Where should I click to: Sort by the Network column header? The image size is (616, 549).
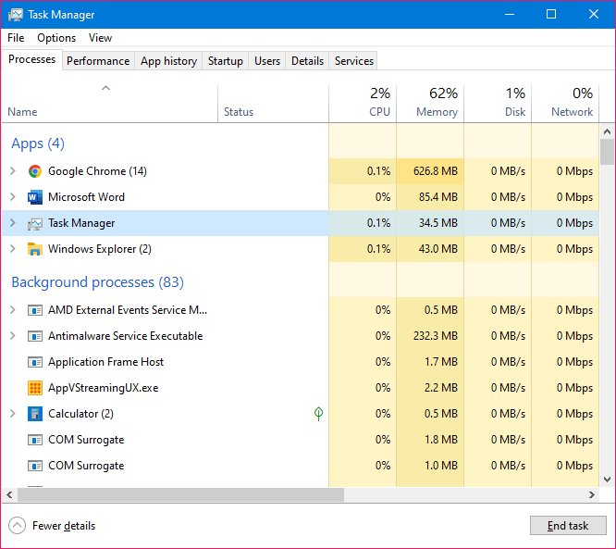tap(565, 103)
